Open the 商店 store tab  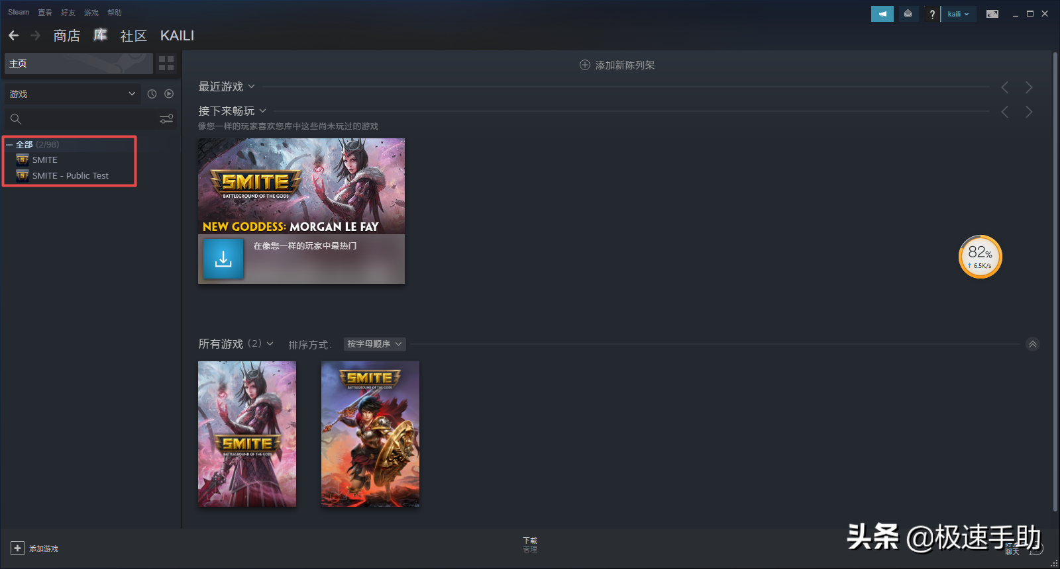66,36
